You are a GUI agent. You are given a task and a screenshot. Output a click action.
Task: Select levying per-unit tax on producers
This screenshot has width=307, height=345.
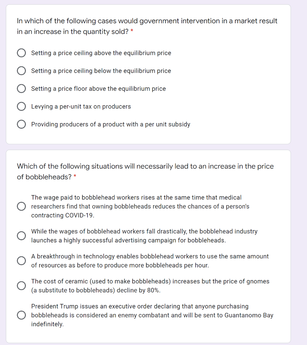click(x=21, y=106)
